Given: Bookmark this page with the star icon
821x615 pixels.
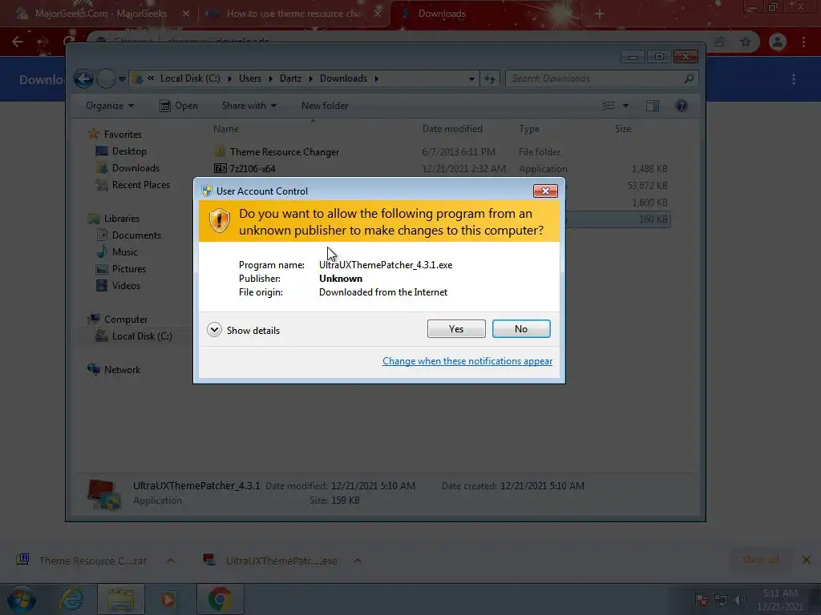Looking at the screenshot, I should tap(745, 42).
